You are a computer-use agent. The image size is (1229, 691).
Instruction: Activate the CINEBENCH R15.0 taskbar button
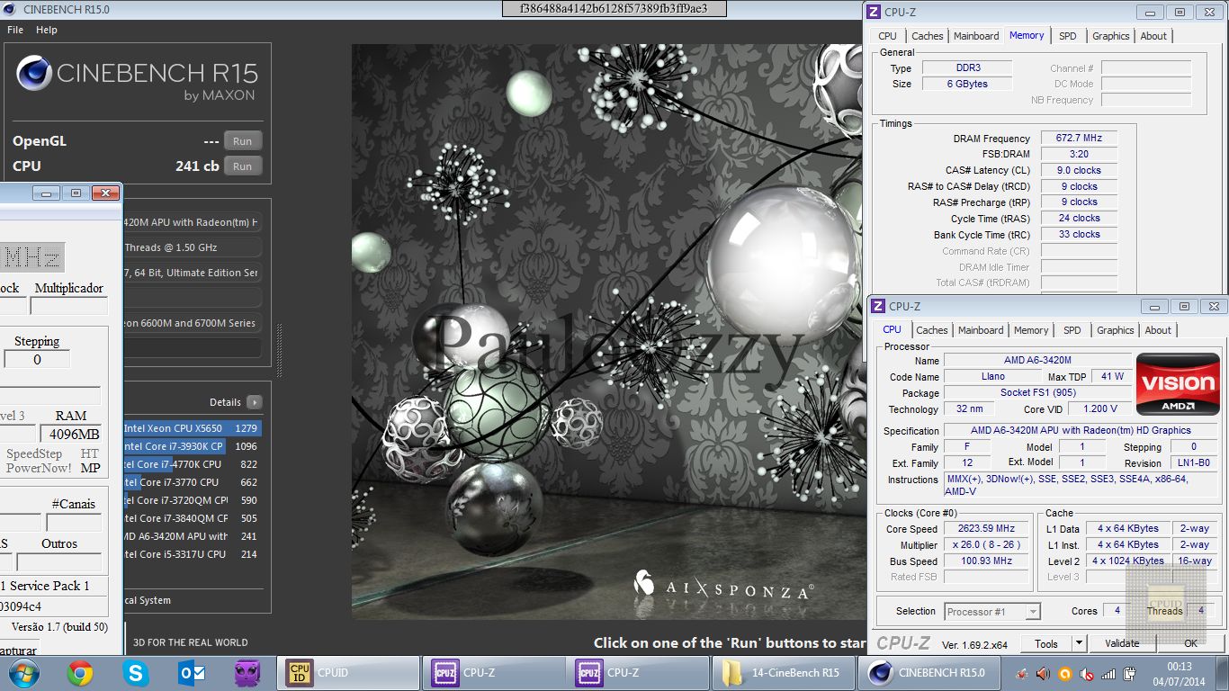click(930, 673)
